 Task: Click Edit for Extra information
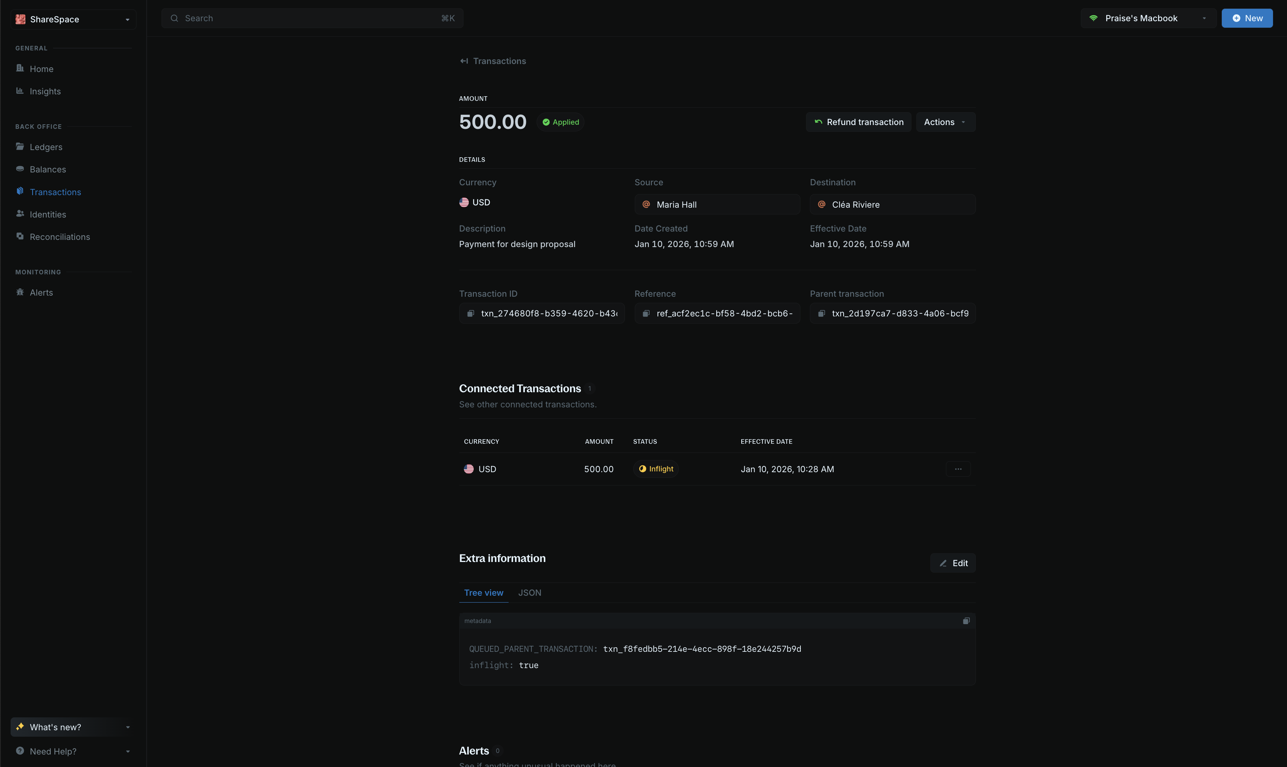pyautogui.click(x=953, y=564)
